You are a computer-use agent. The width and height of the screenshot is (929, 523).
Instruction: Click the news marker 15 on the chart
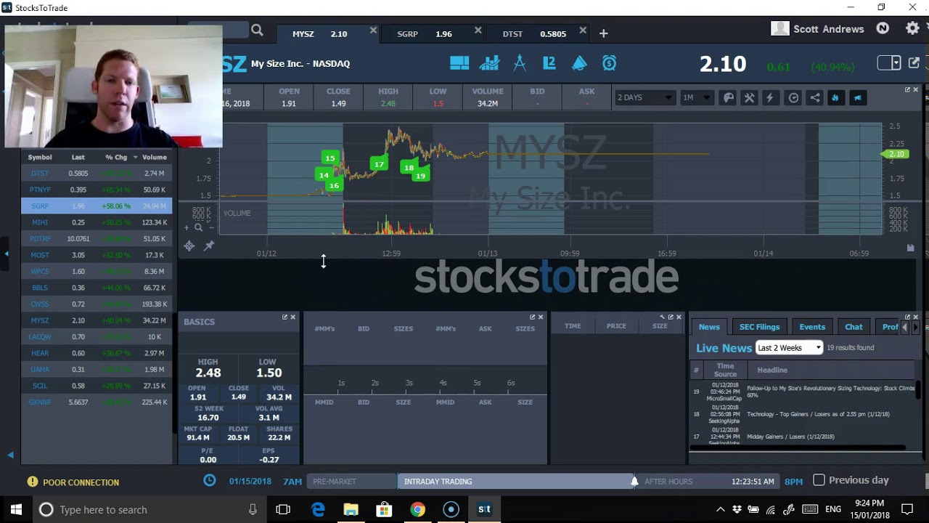point(330,158)
